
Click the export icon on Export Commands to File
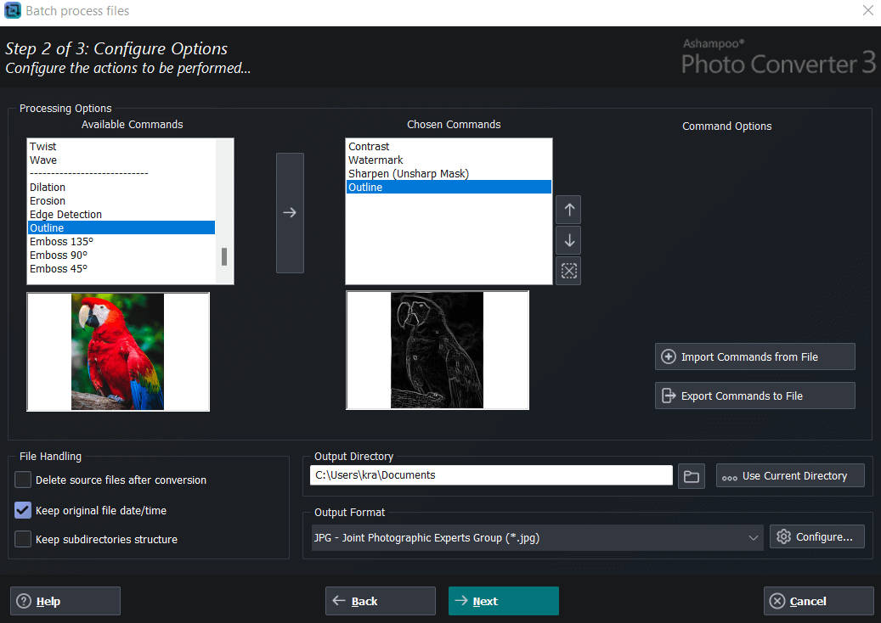tap(667, 396)
